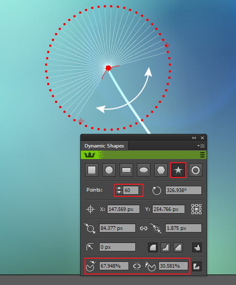
Task: Toggle the radius constrain link icon
Action: pos(143,228)
